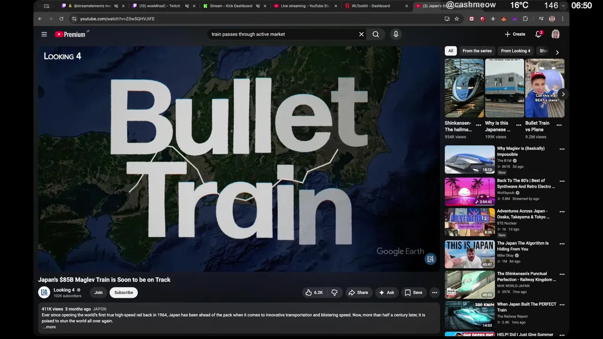Open the options for Back To The 80's video
This screenshot has width=603, height=339.
562,181
